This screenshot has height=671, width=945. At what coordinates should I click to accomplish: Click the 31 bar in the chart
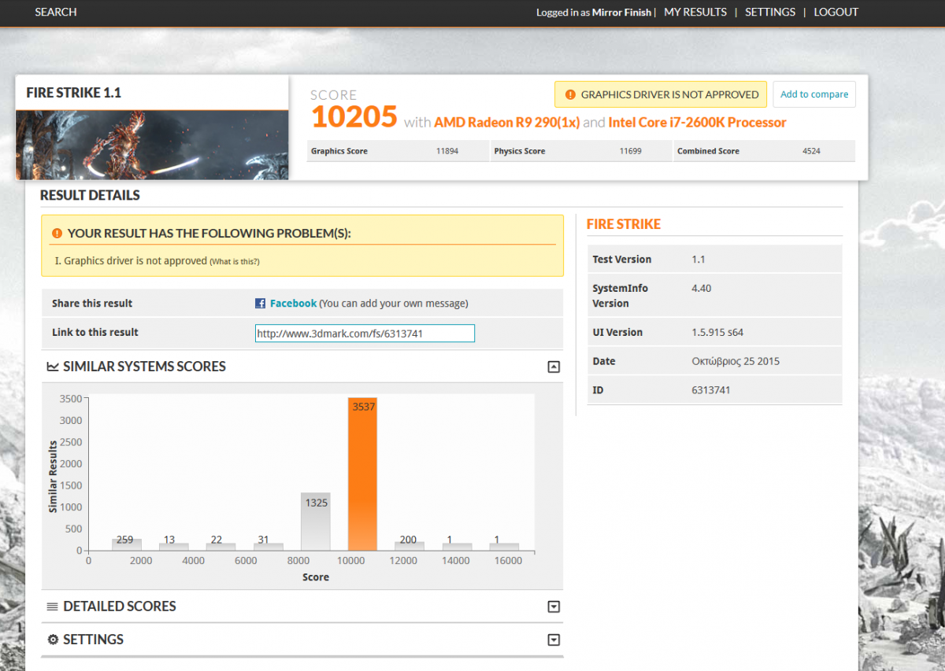coord(268,547)
